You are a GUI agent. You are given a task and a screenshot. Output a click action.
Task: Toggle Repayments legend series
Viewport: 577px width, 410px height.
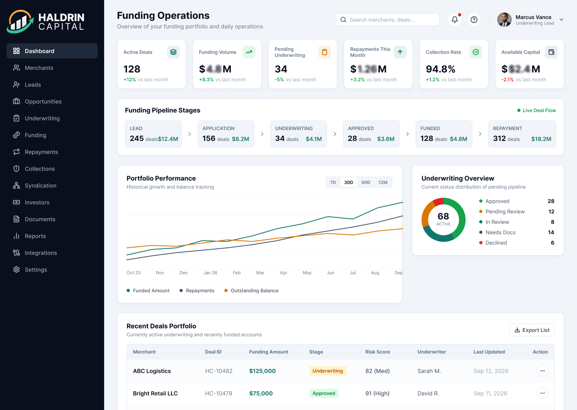(197, 291)
